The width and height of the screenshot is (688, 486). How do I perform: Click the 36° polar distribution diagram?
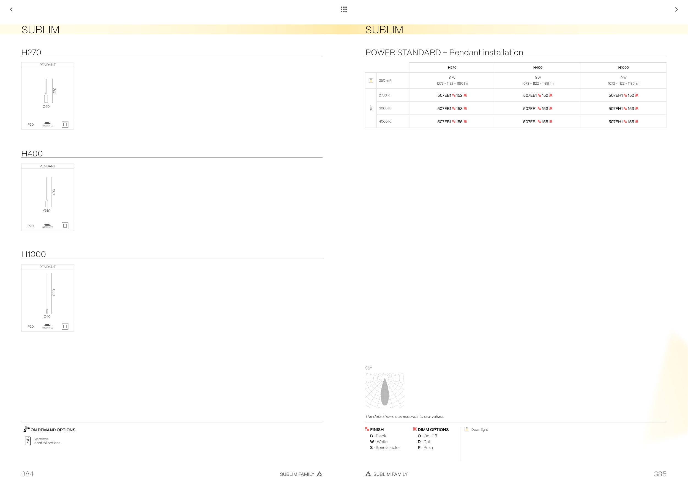385,390
